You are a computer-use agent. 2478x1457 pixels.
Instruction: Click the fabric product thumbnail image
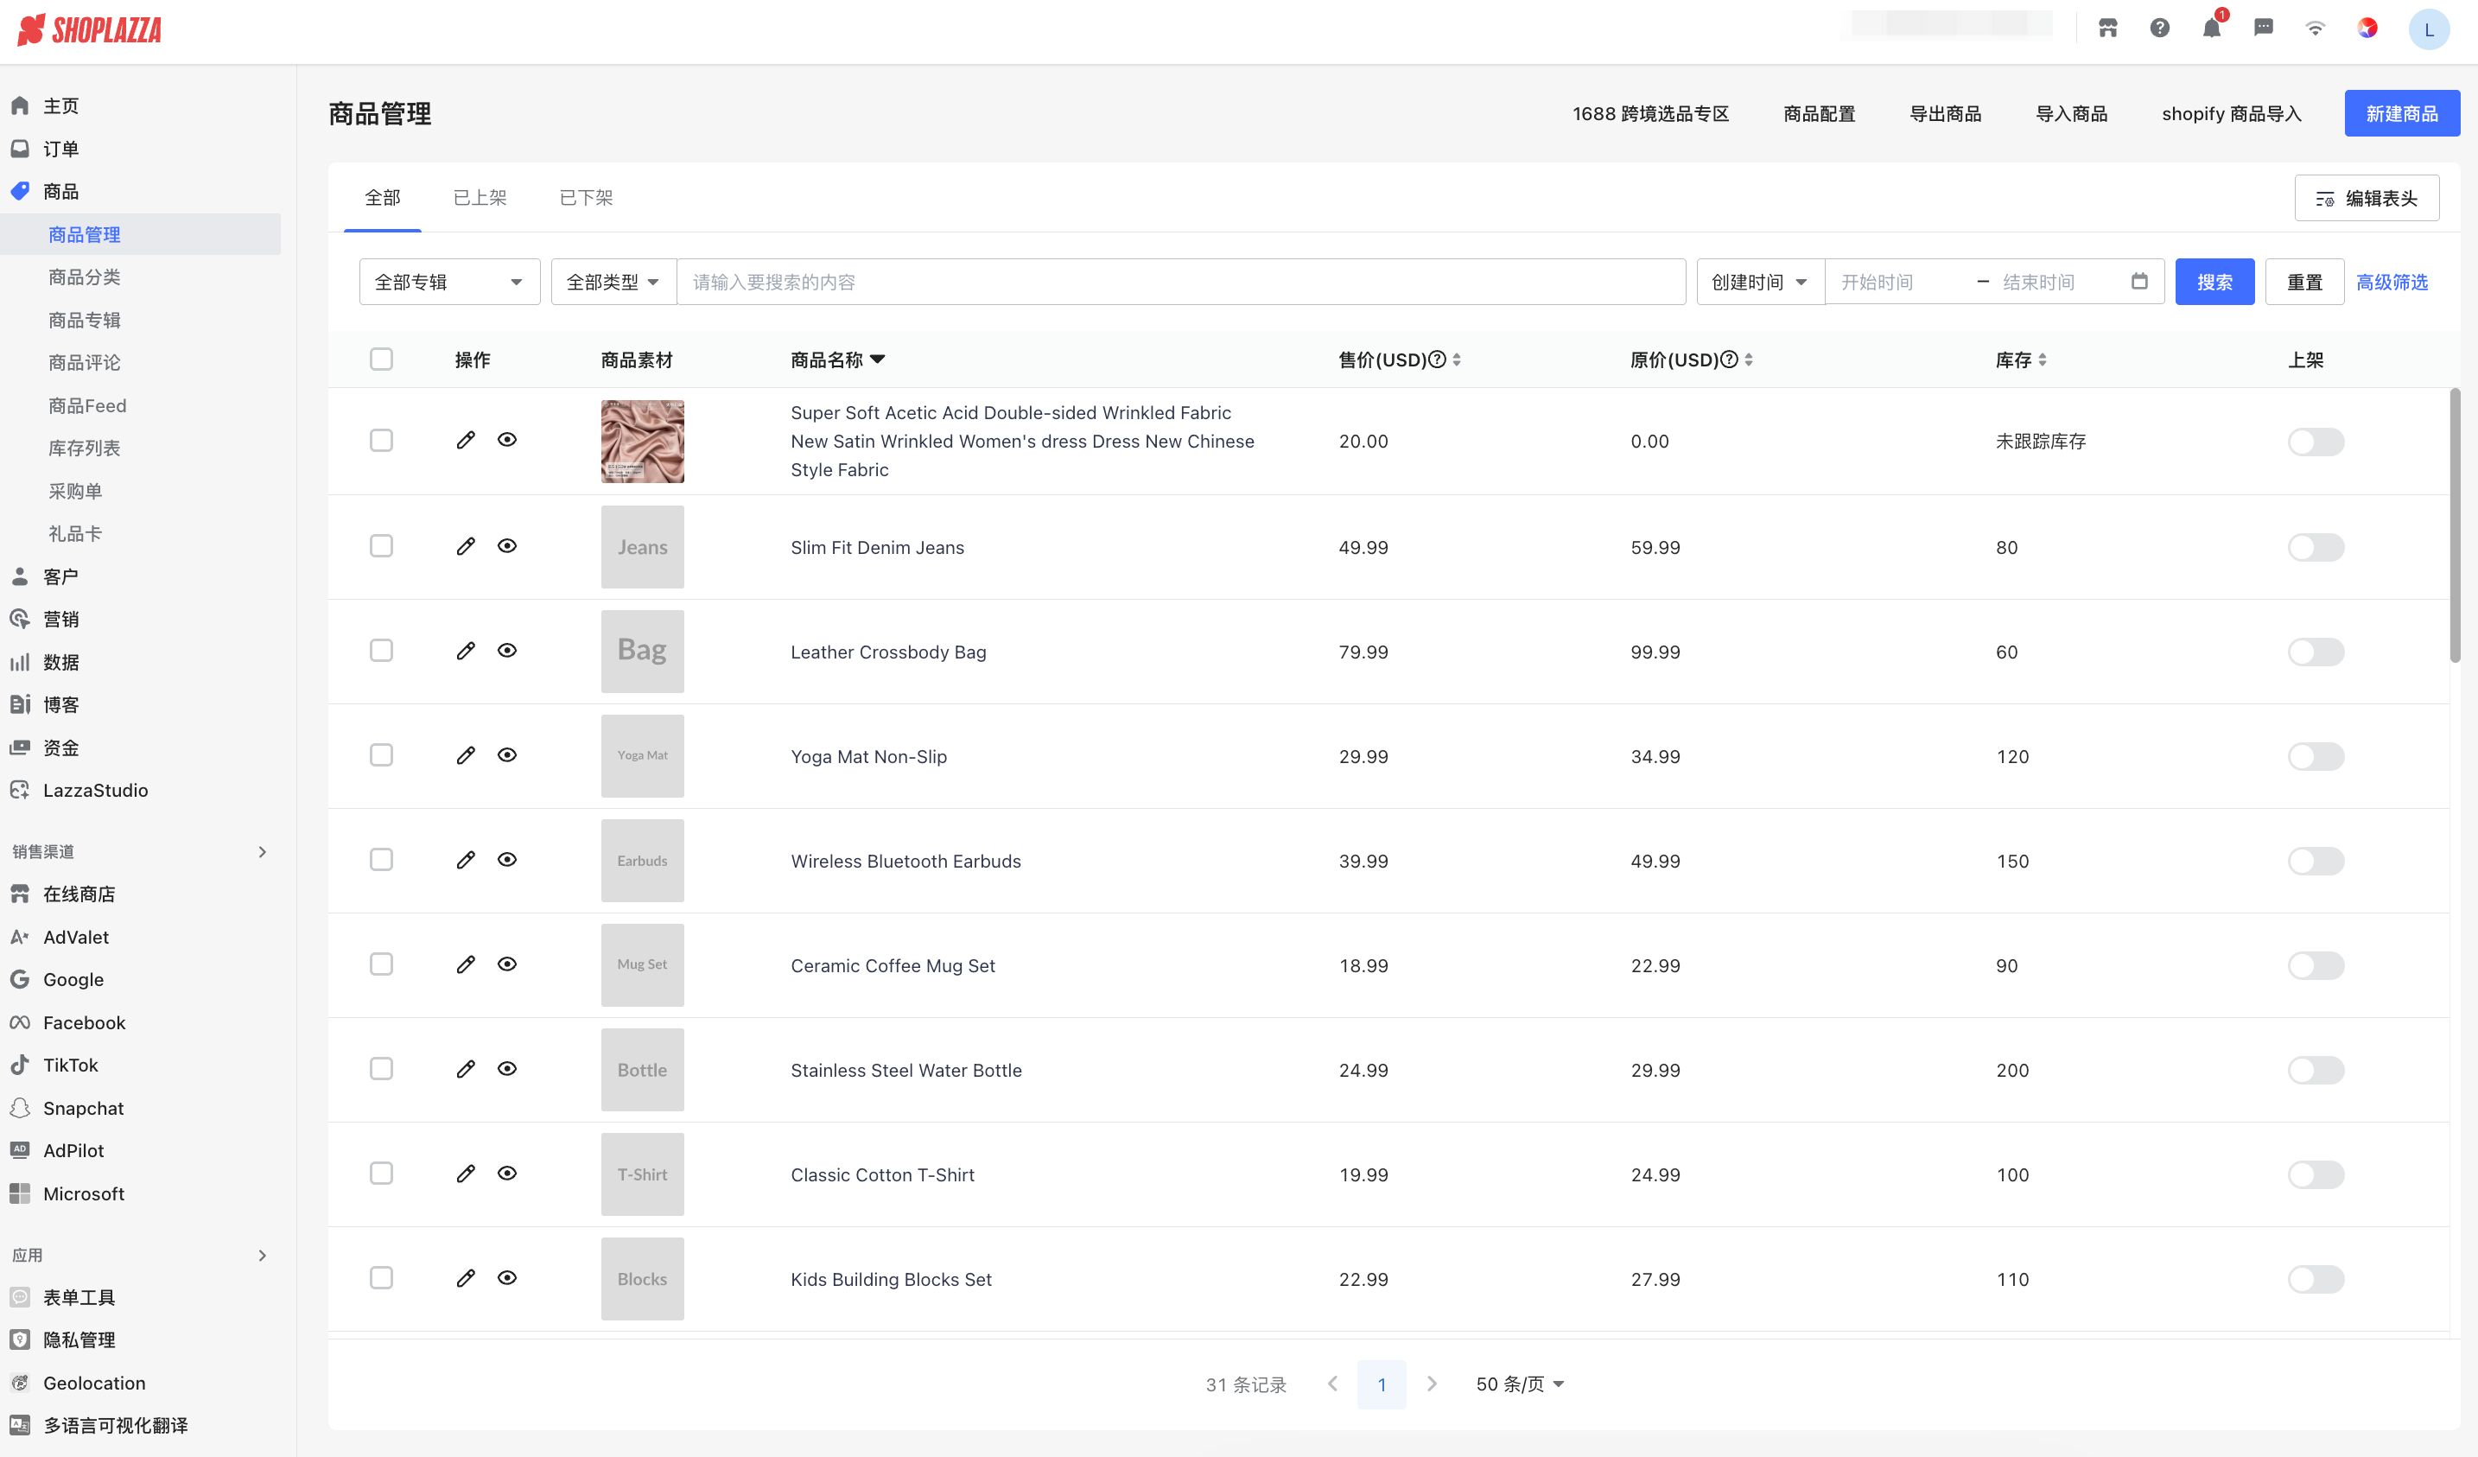(642, 442)
